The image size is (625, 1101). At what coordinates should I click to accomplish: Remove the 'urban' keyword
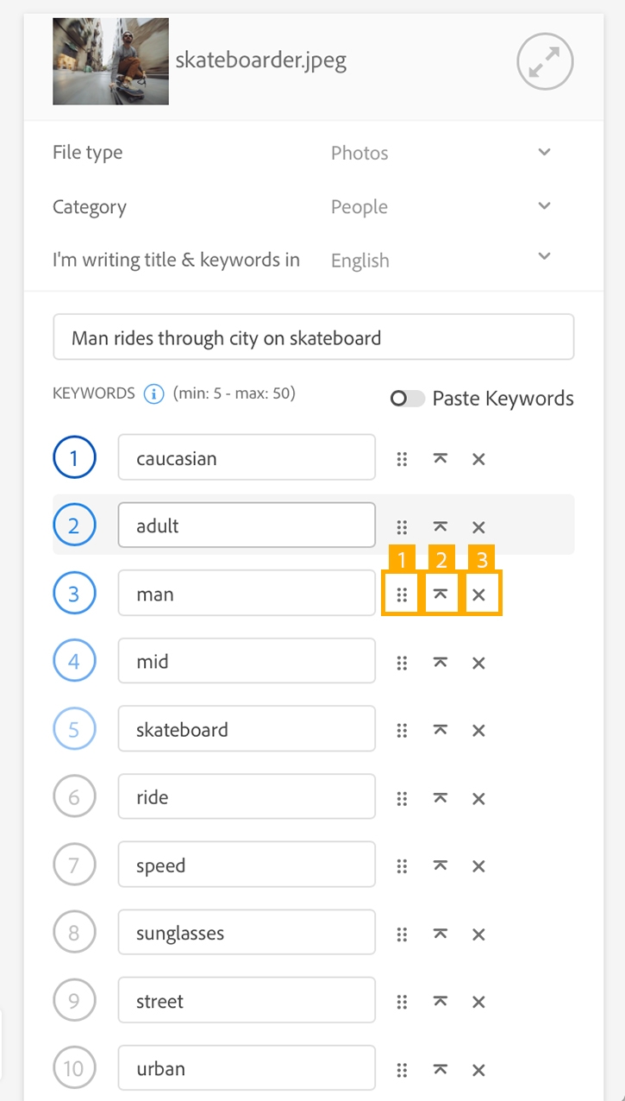(x=479, y=1070)
